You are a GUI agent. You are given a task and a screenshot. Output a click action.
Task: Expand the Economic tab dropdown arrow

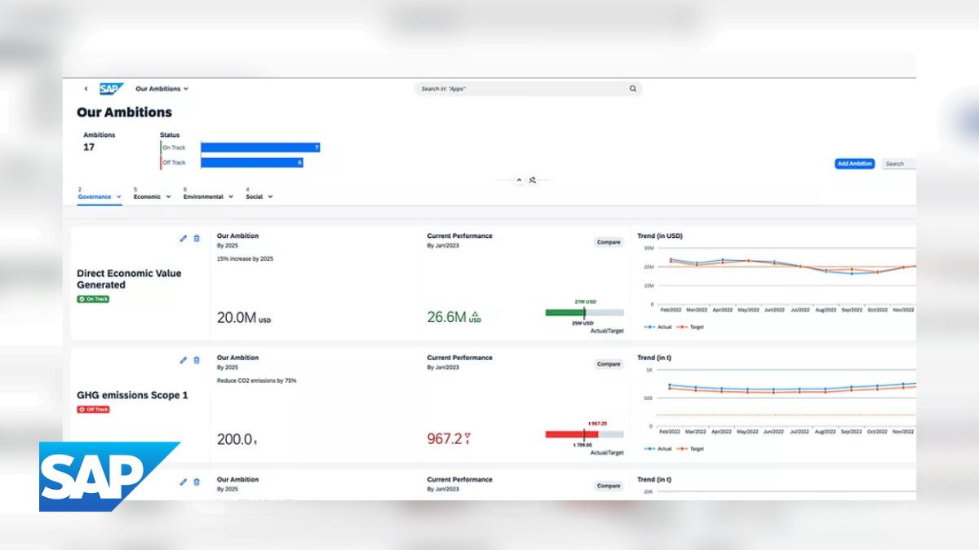pyautogui.click(x=168, y=196)
